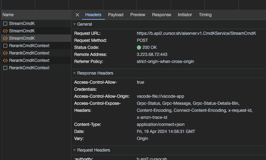The height and width of the screenshot is (160, 266).
Task: Open the Preview tab
Action: (138, 15)
